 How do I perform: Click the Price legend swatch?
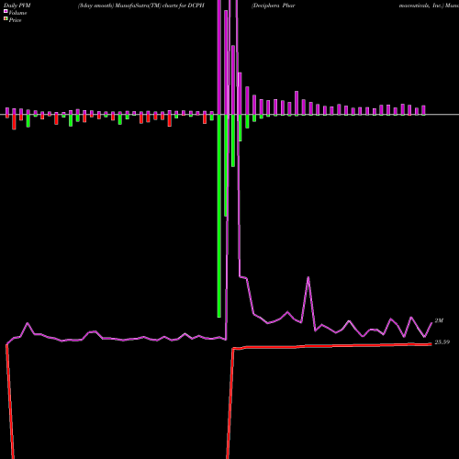pos(6,19)
